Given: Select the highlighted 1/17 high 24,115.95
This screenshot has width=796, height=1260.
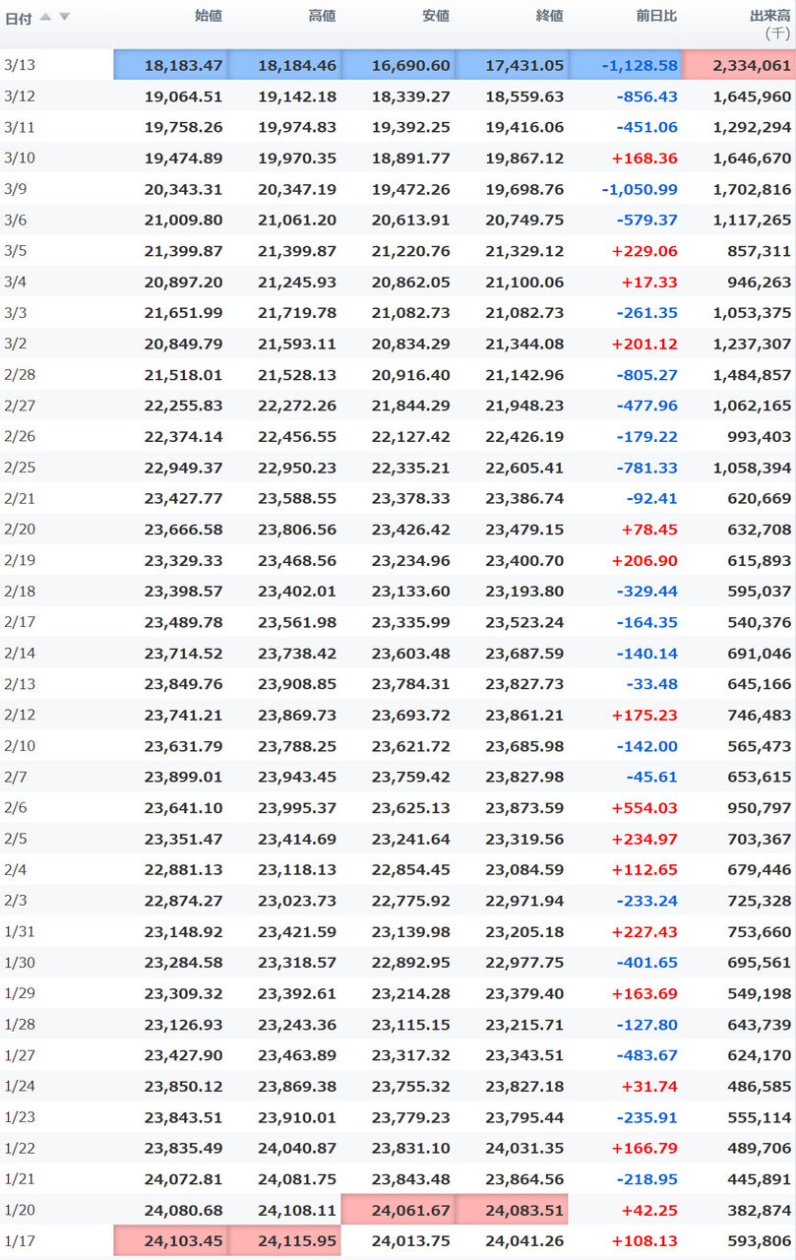Looking at the screenshot, I should point(284,1240).
